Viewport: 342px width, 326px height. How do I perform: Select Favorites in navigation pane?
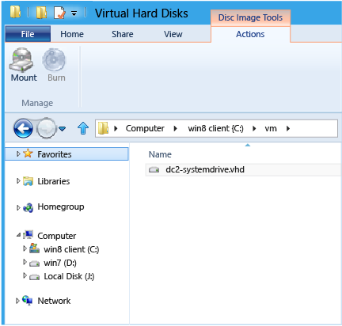[x=55, y=154]
